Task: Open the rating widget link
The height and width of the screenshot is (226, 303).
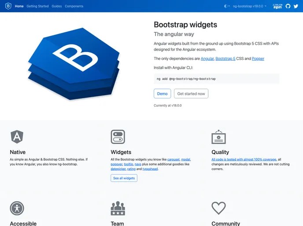Action: pyautogui.click(x=131, y=169)
